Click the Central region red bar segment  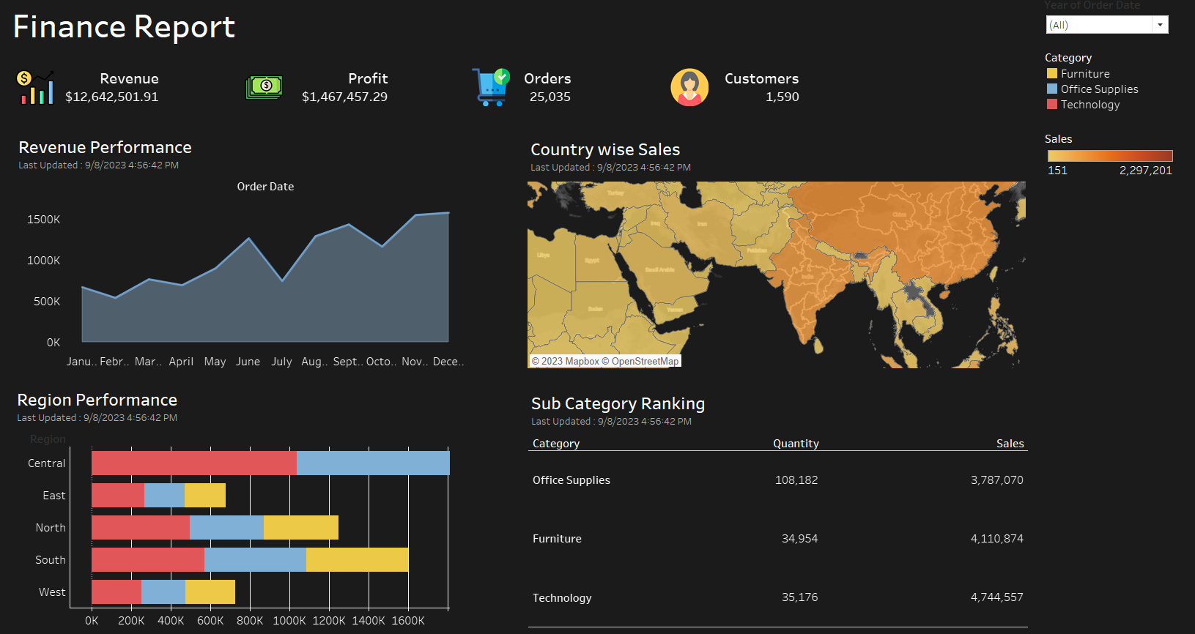[x=194, y=463]
